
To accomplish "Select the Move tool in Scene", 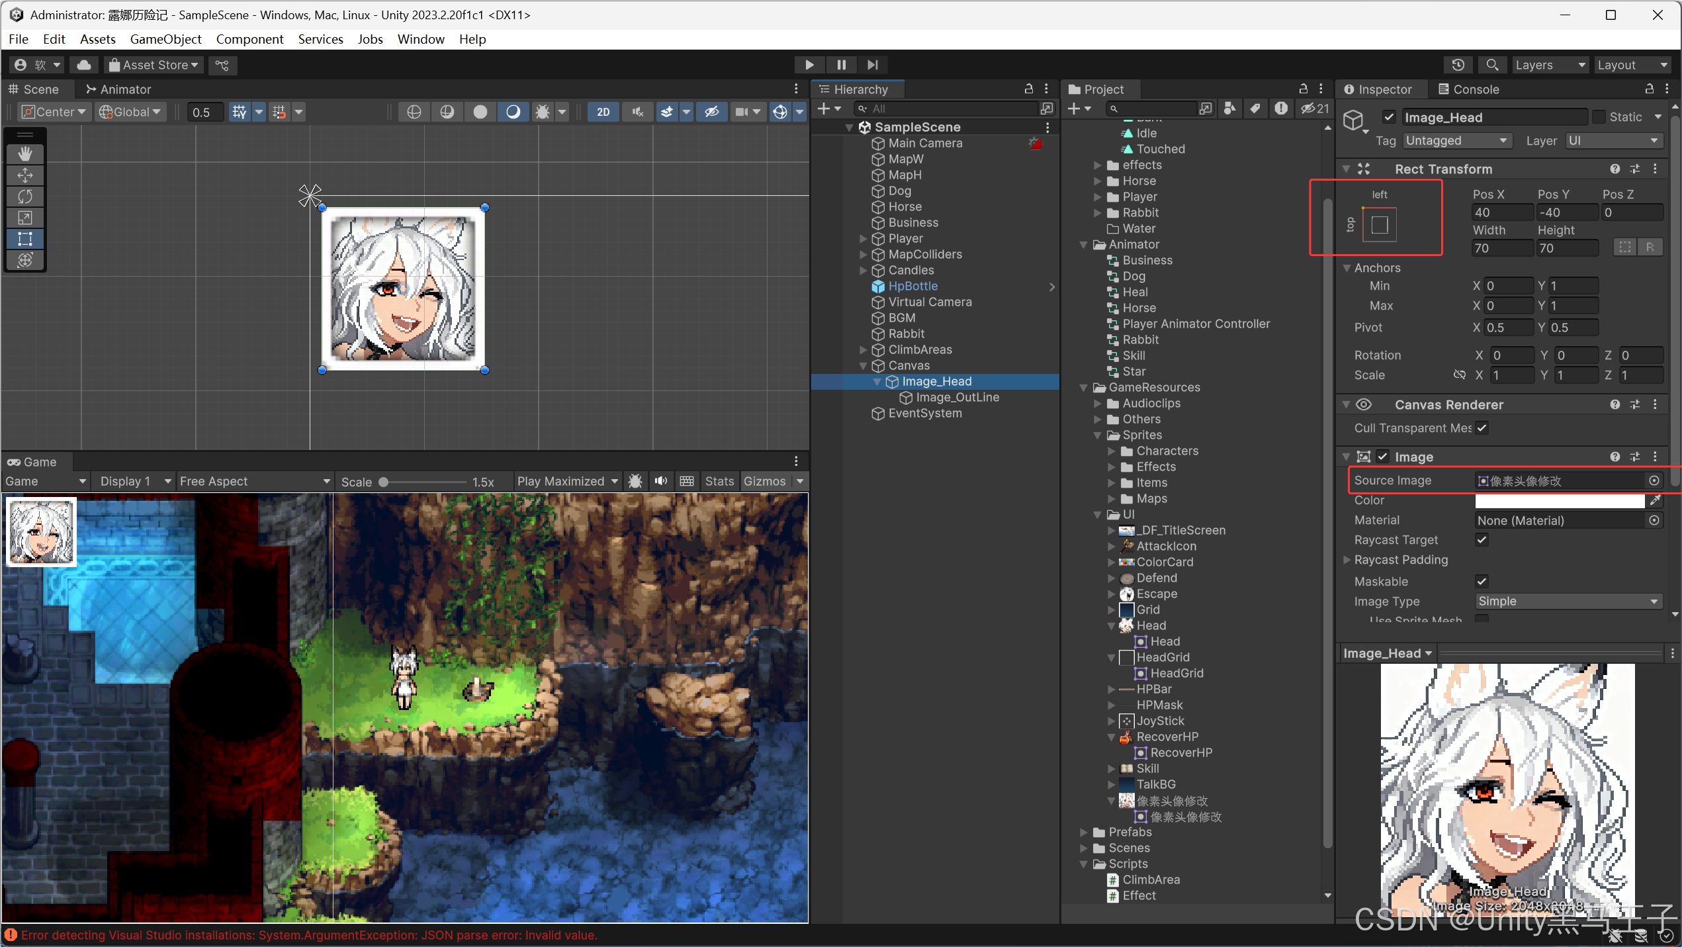I will (25, 175).
